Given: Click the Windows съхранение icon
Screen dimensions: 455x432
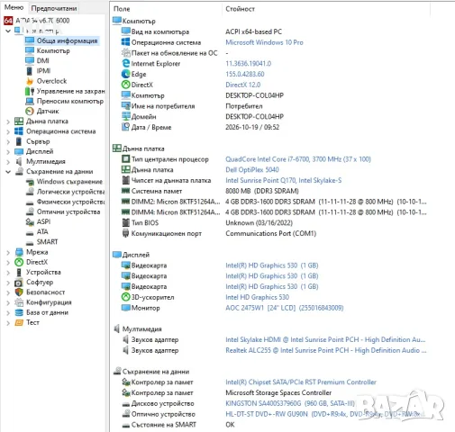Looking at the screenshot, I should (x=30, y=182).
